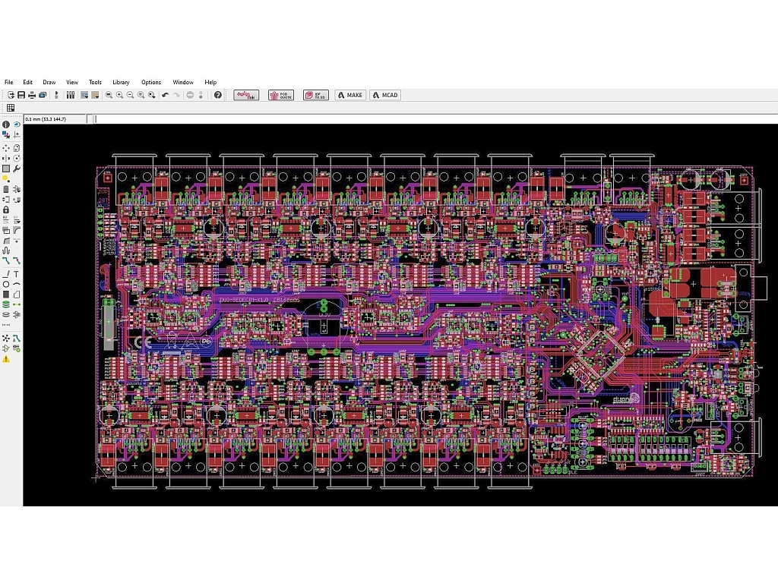Click the Save icon in toolbar
This screenshot has width=778, height=583.
tap(21, 95)
